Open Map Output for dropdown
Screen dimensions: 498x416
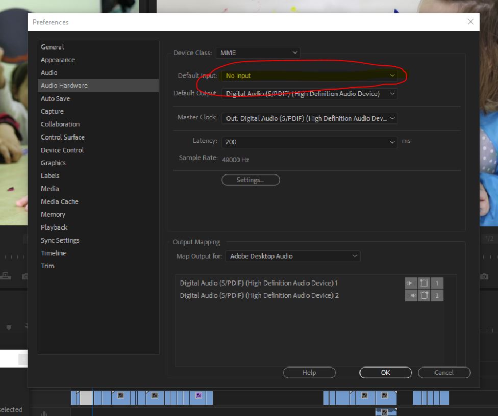point(293,256)
